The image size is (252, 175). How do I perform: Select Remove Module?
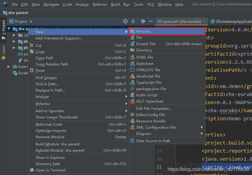pos(79,137)
